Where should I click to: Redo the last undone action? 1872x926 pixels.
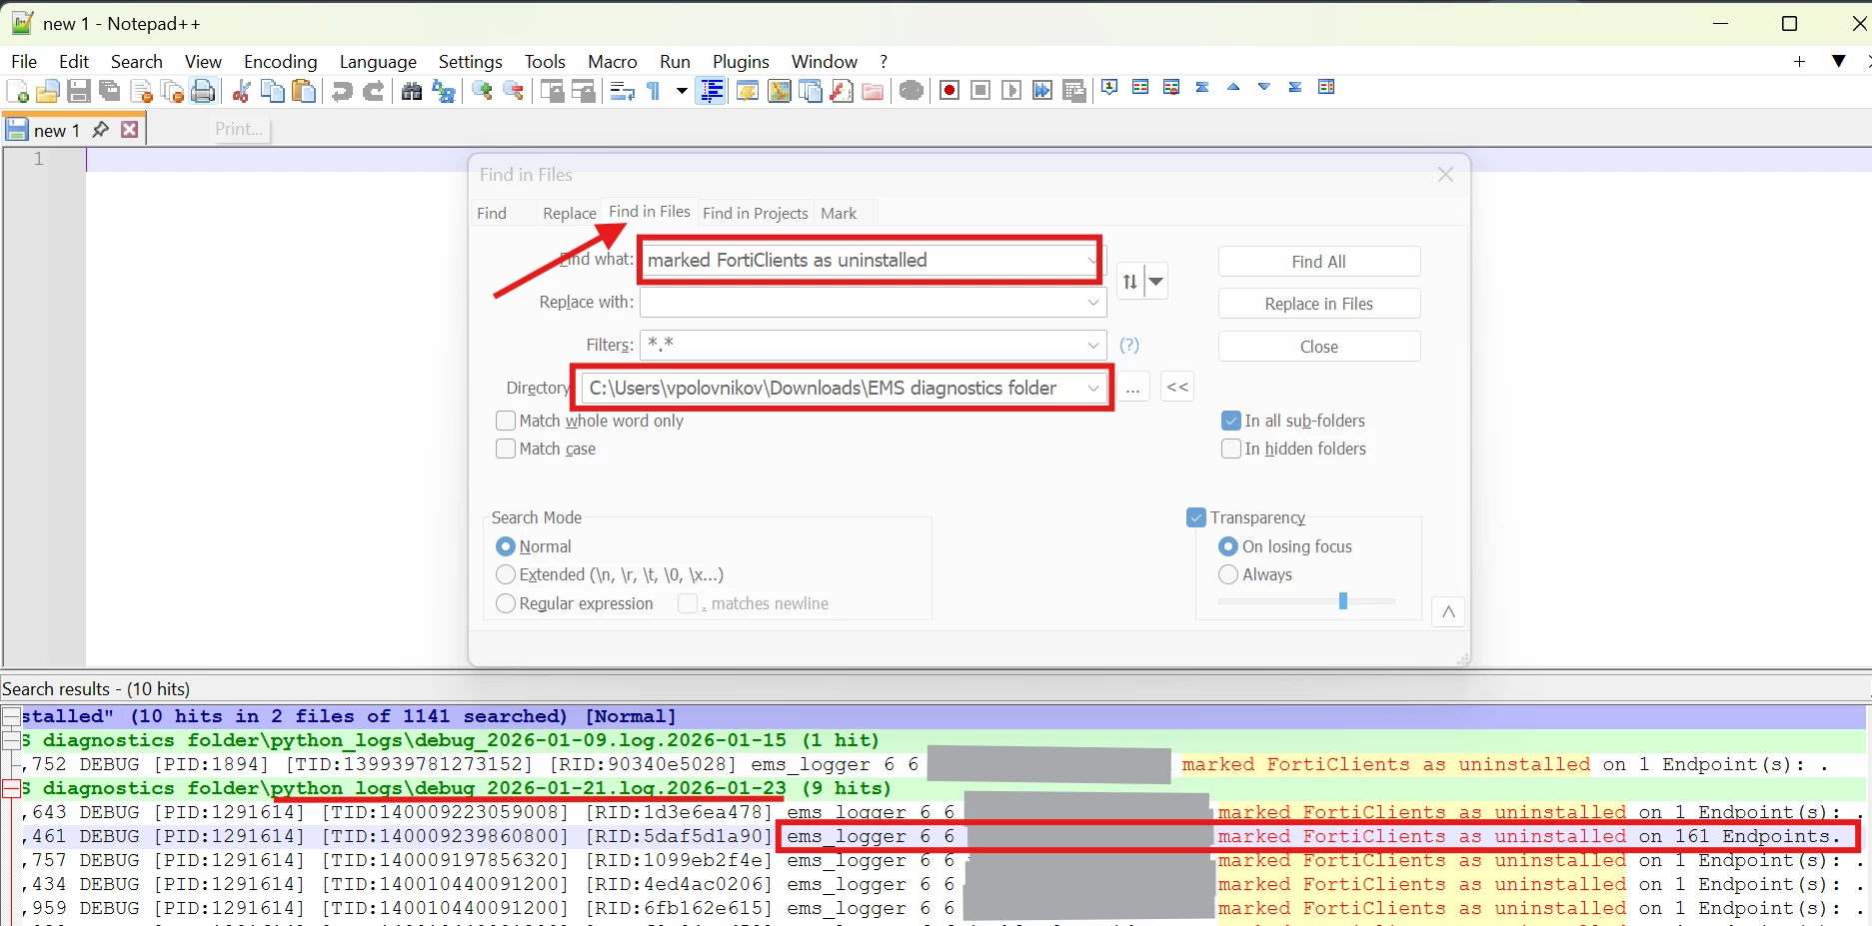[373, 92]
